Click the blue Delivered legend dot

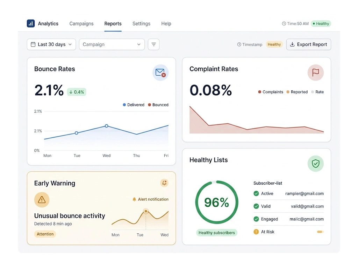[124, 105]
